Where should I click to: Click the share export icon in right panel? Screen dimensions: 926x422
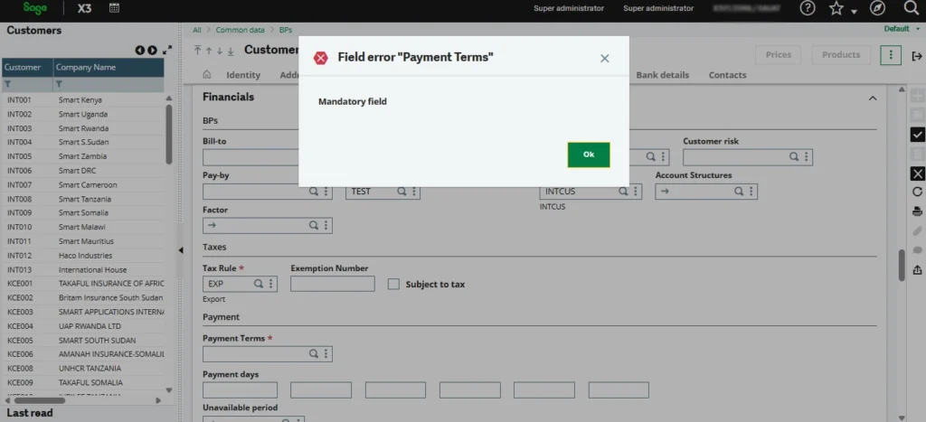(x=917, y=269)
